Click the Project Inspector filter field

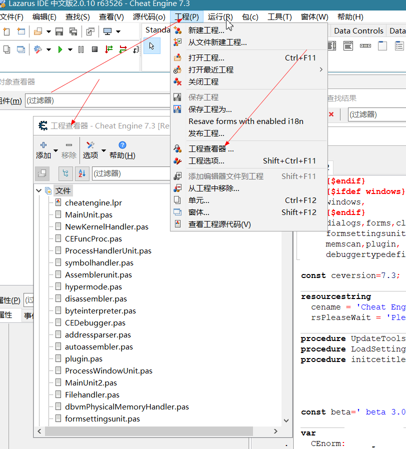tap(131, 173)
